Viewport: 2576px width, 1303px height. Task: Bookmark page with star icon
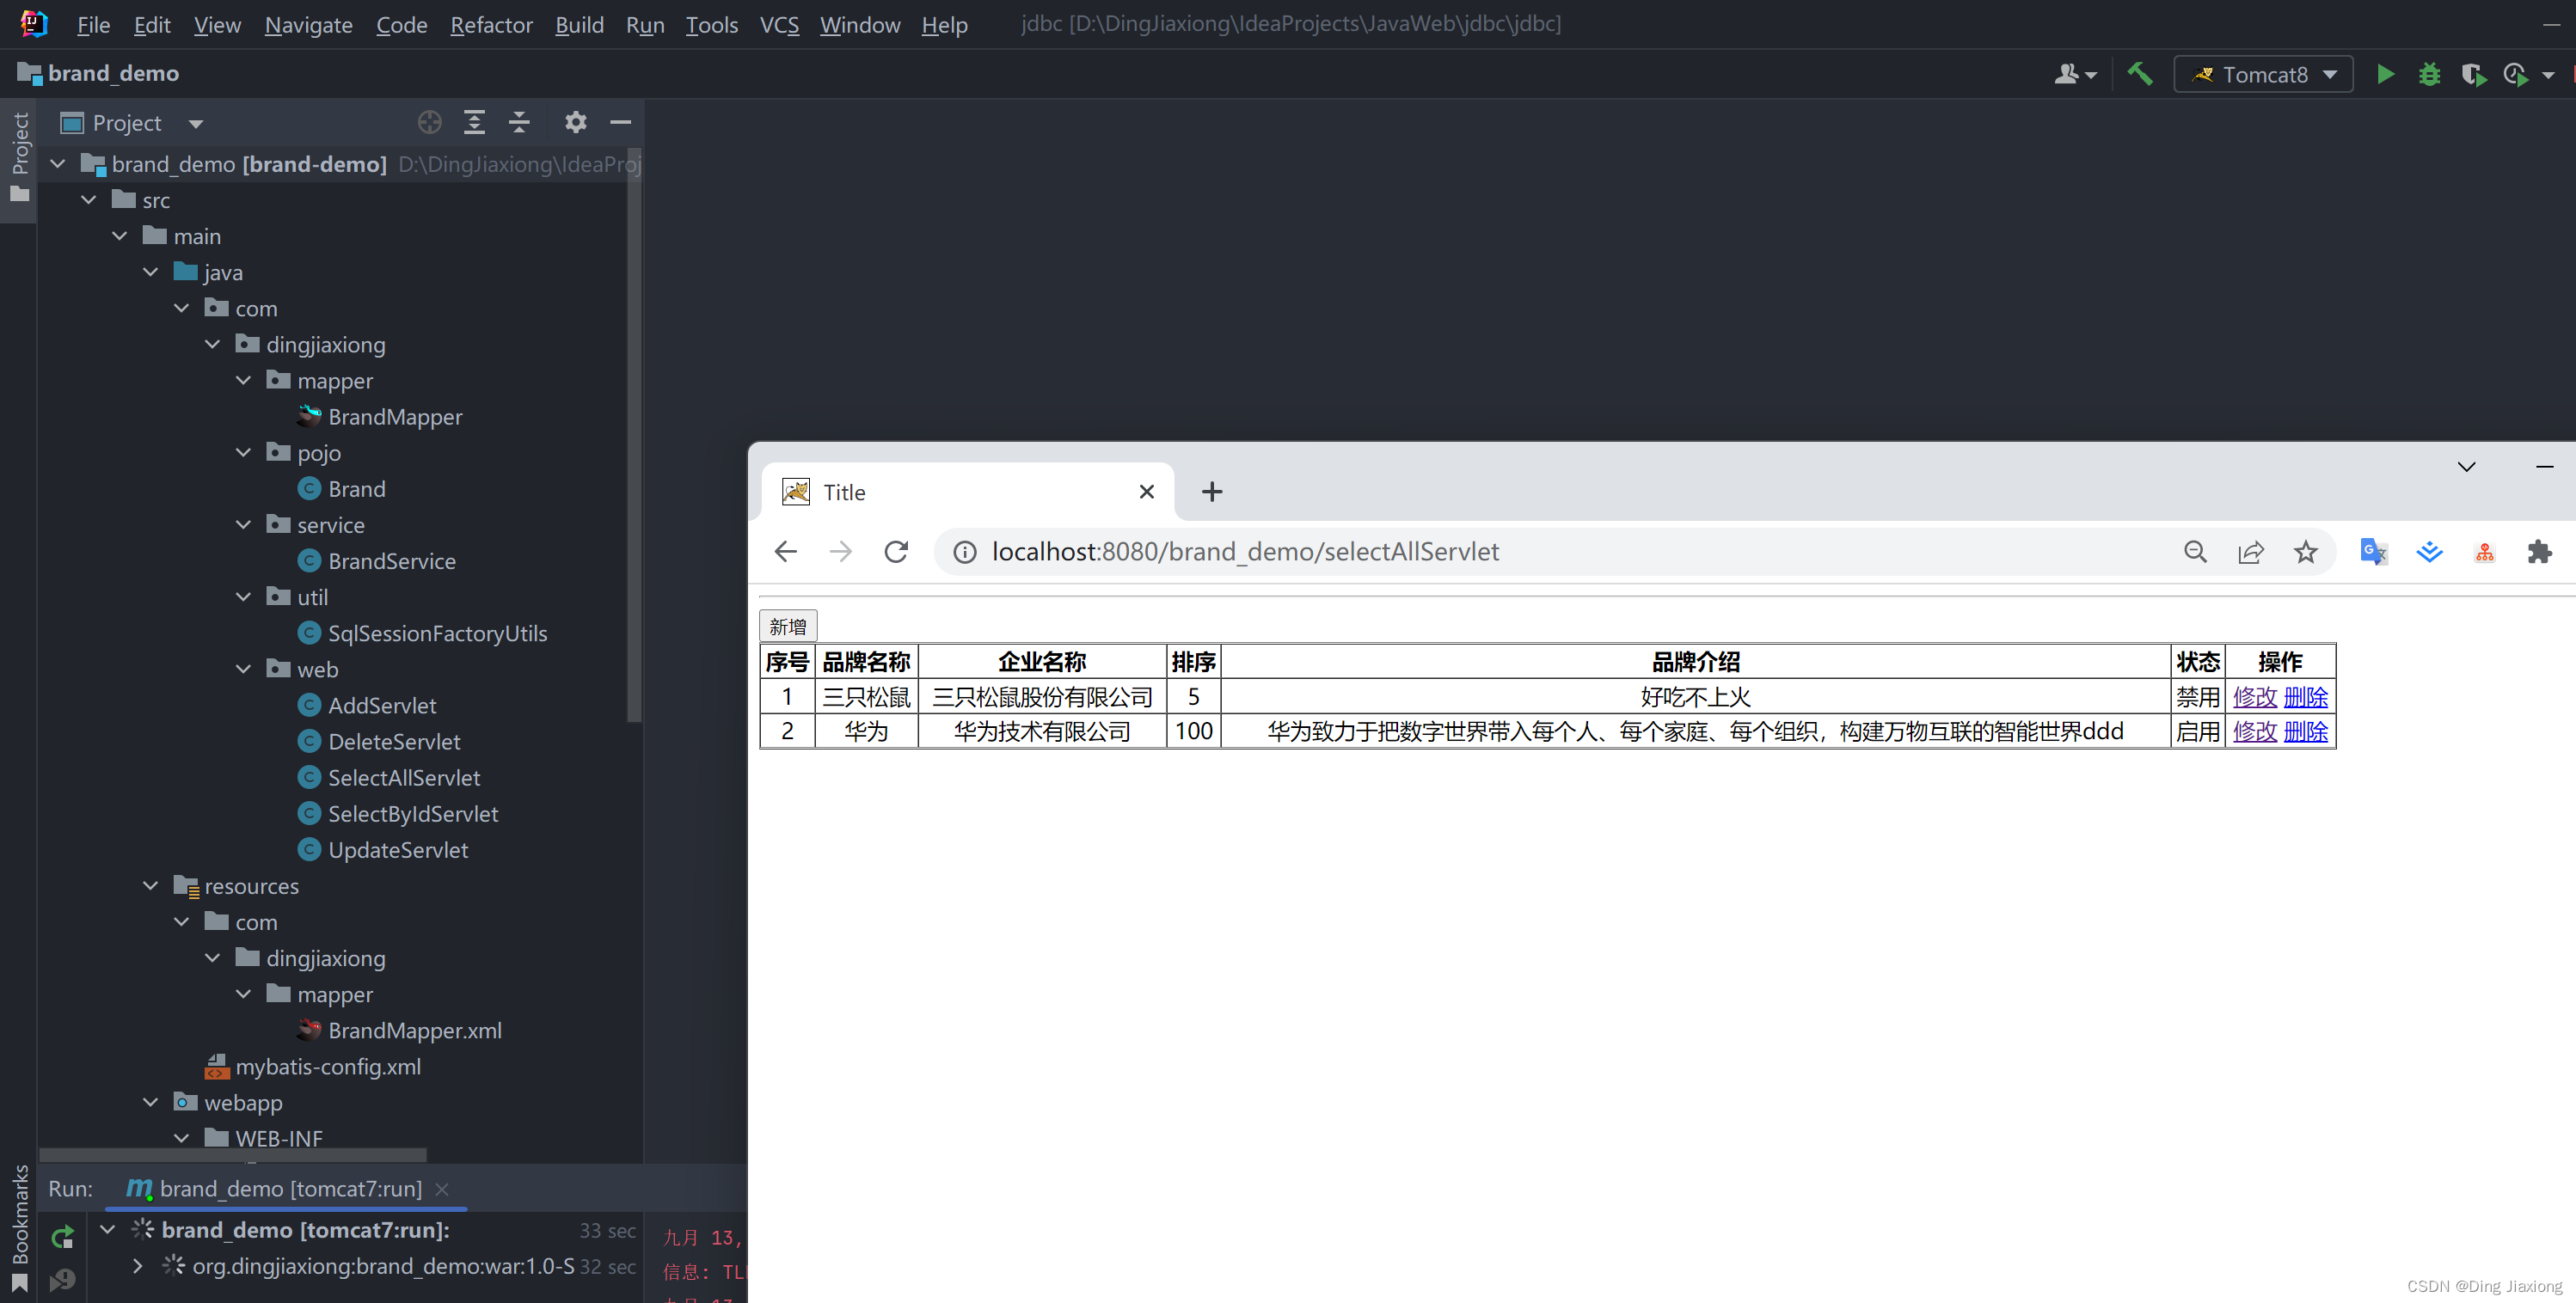coord(2305,551)
